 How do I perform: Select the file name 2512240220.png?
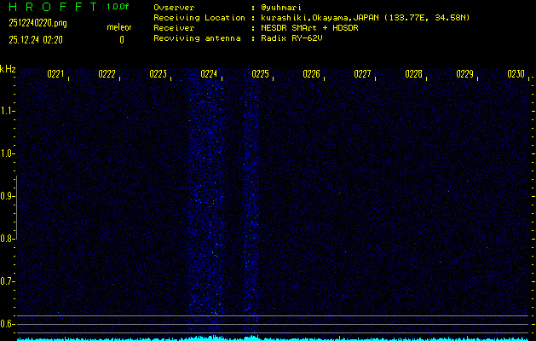point(37,23)
